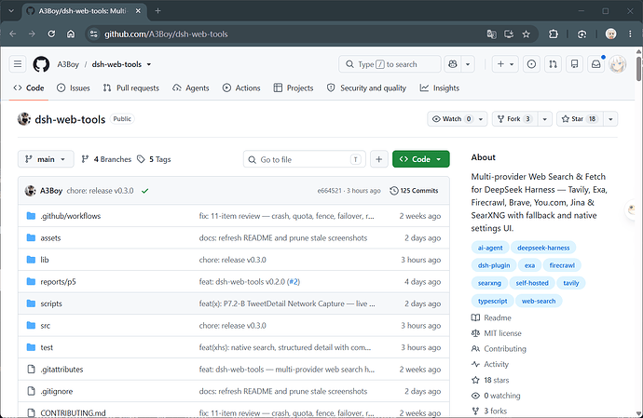643x418 pixels.
Task: Open the Projects tab
Action: (x=294, y=88)
